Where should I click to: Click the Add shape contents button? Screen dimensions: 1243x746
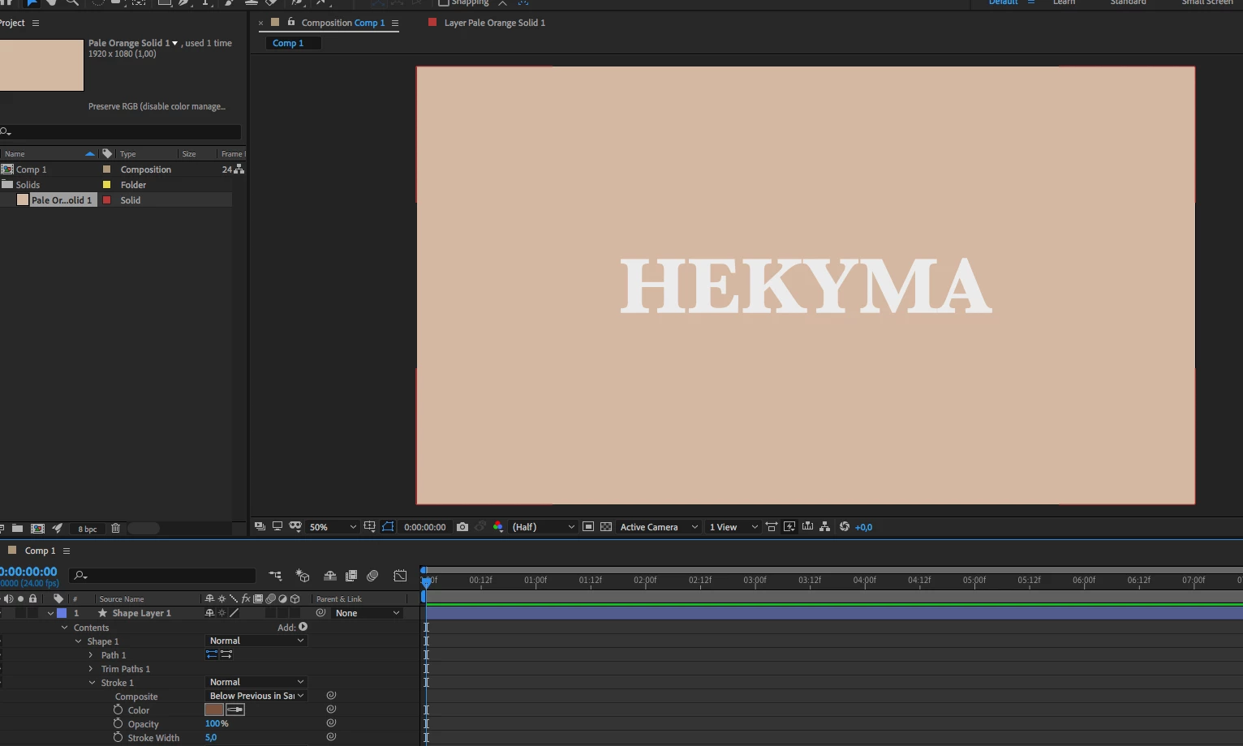303,627
